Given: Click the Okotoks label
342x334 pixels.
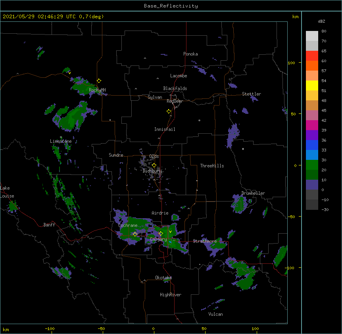Looking at the screenshot, I should (163, 278).
